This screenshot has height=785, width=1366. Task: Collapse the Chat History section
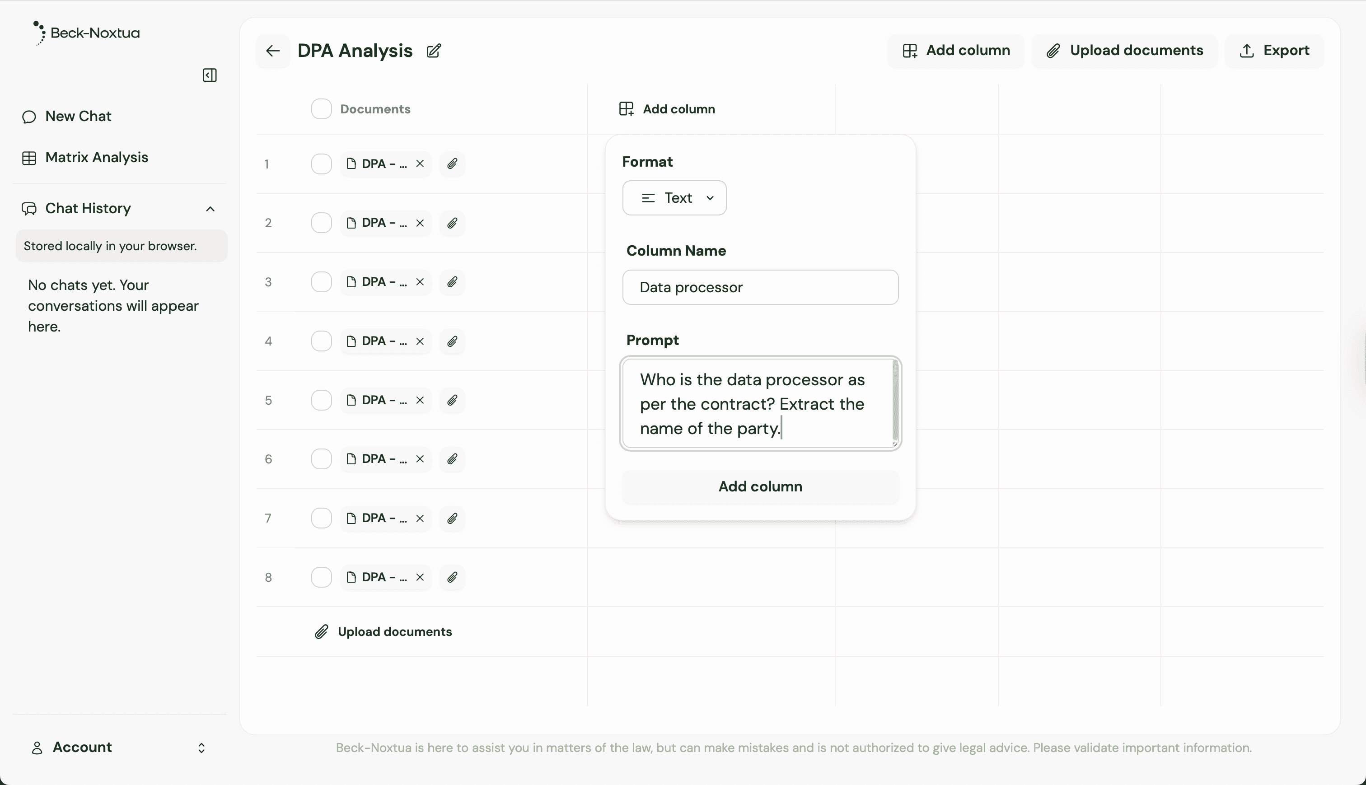point(210,209)
